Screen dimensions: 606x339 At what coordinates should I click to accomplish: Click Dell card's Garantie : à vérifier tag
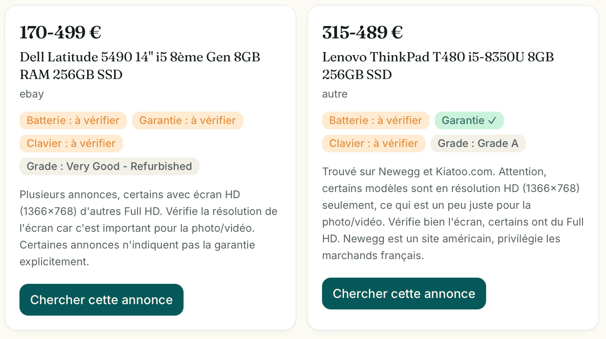[188, 121]
